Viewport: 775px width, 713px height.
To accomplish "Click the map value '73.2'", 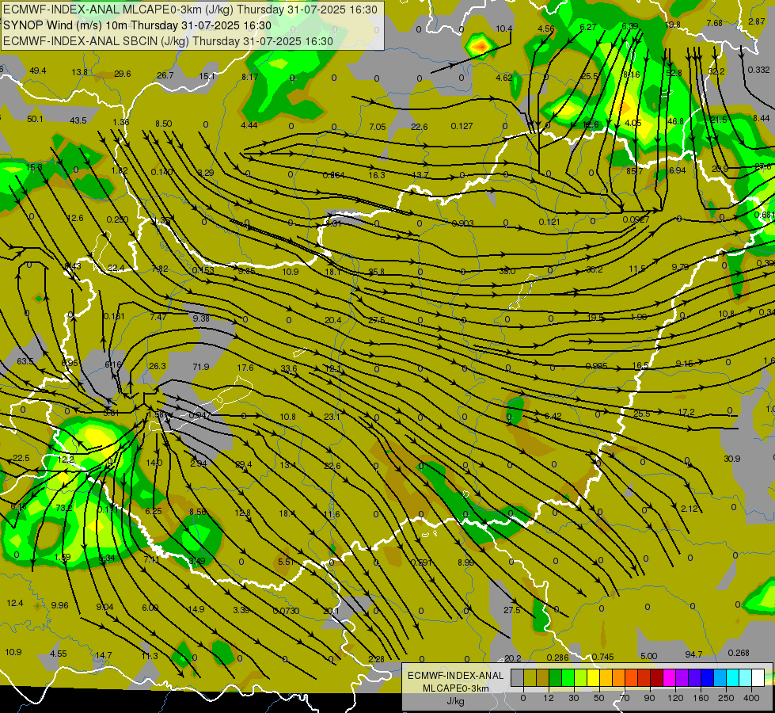I will click(64, 508).
